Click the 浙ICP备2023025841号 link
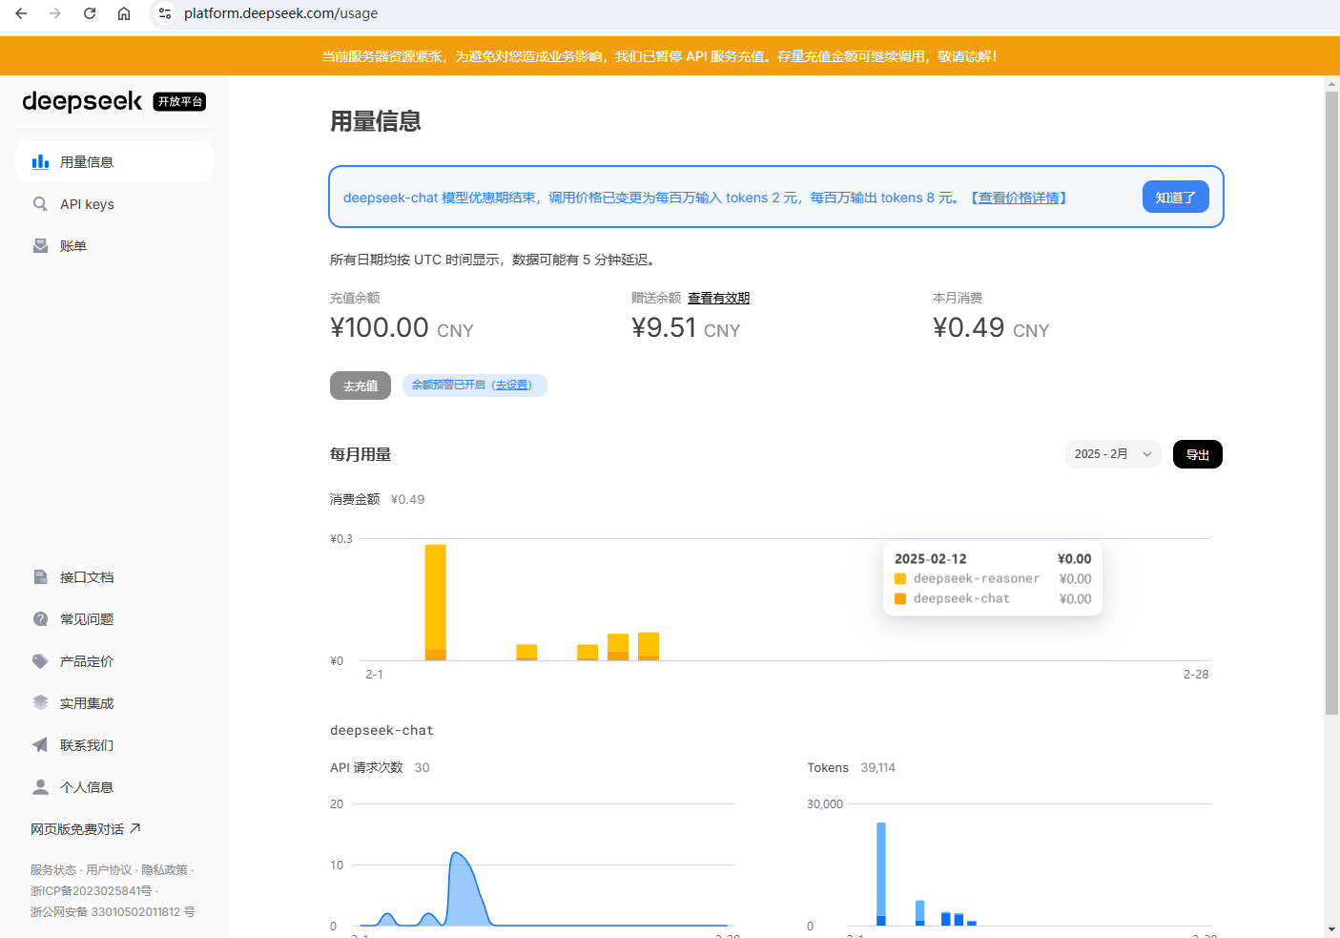 click(91, 891)
